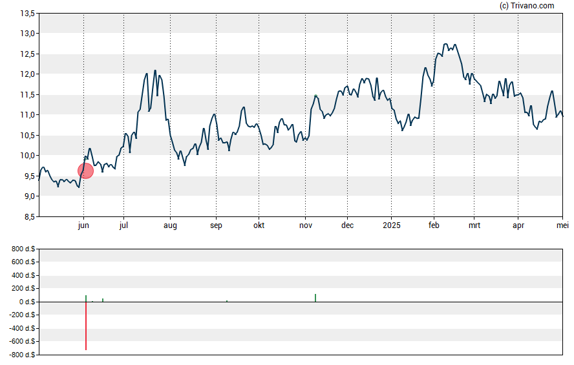Click the 'dec' month label
This screenshot has height=365, width=574.
click(347, 225)
